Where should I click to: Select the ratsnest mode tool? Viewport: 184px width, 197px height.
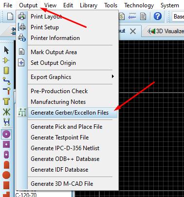6,112
